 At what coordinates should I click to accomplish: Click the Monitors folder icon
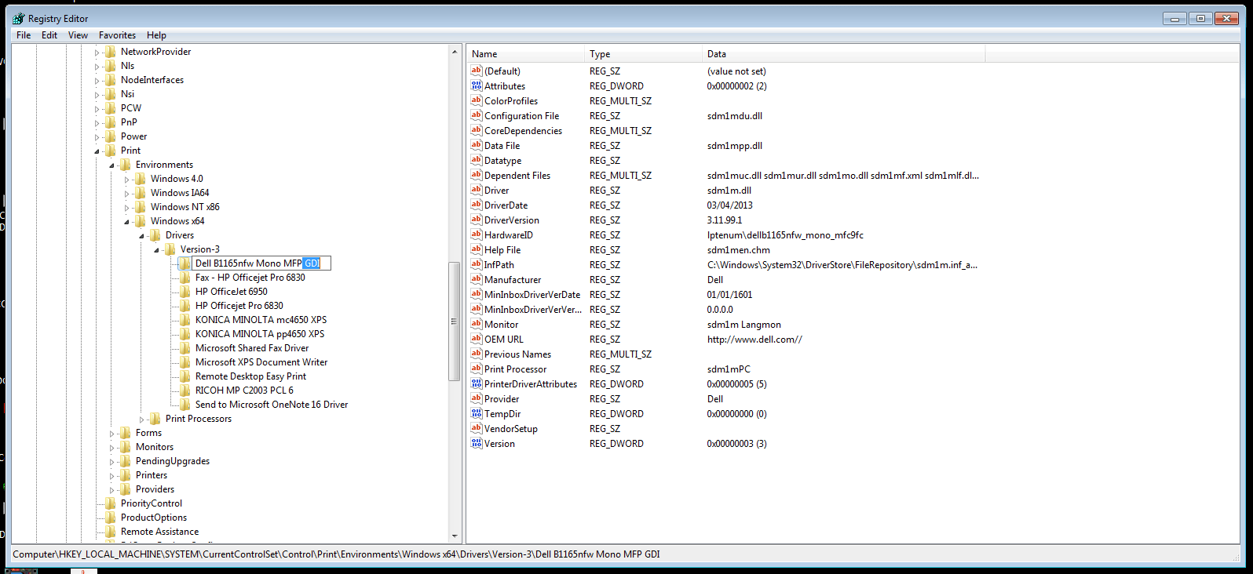coord(126,447)
